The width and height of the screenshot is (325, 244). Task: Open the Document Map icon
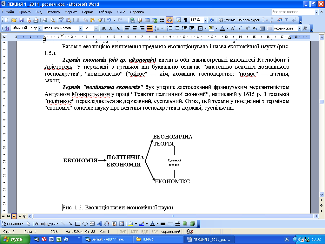[x=178, y=20]
